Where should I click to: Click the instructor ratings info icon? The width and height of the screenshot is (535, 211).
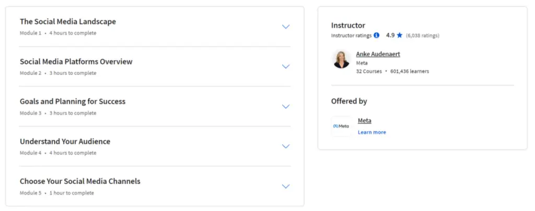(377, 35)
